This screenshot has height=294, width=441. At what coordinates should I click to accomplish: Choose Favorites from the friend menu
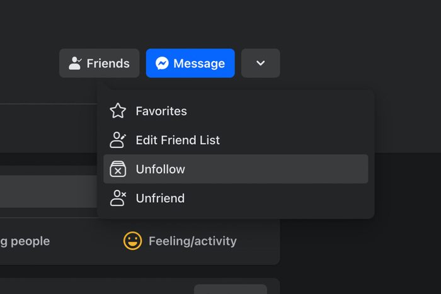[x=161, y=111]
